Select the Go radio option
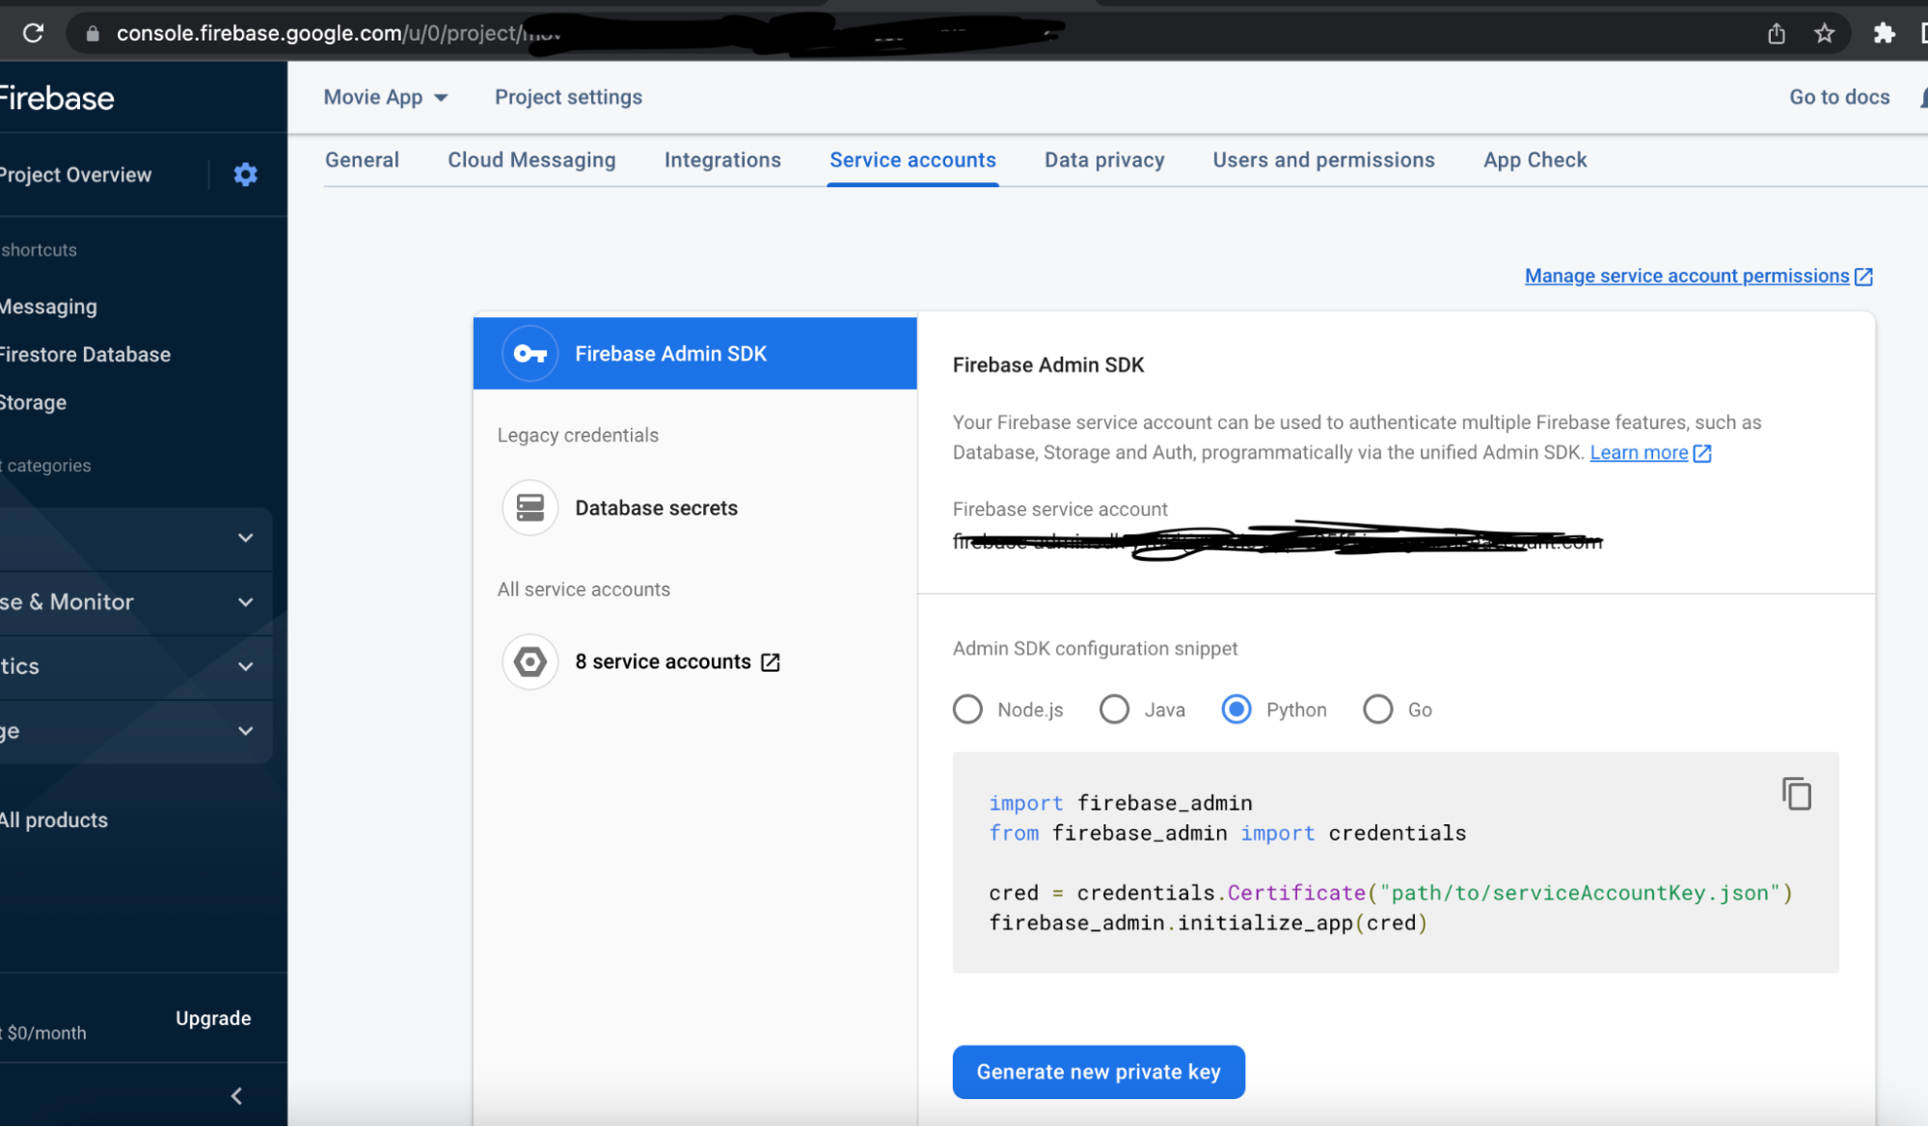Screen dimensions: 1928x1127 point(1377,710)
